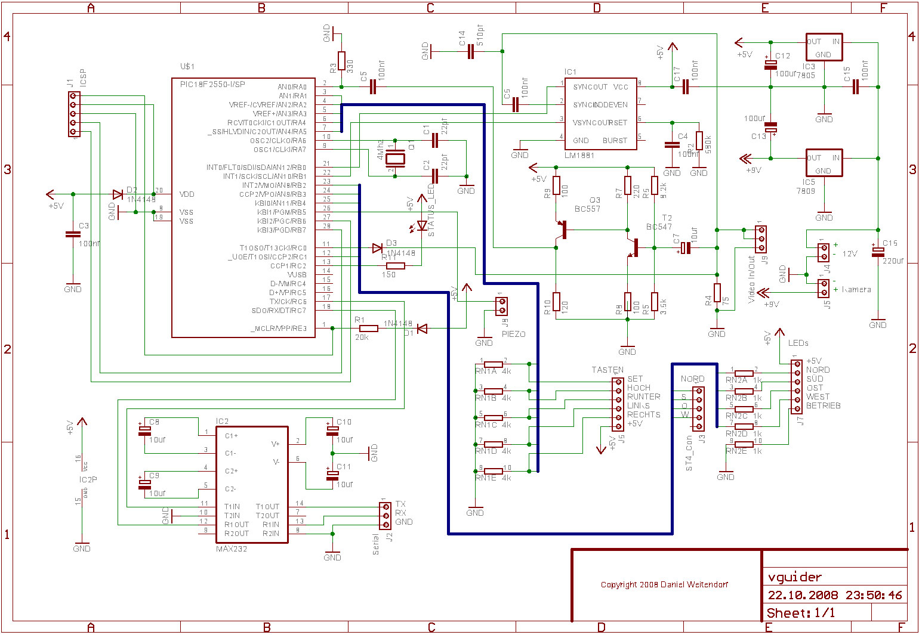
Task: Select resistor R3 330 symbol
Action: (x=341, y=61)
